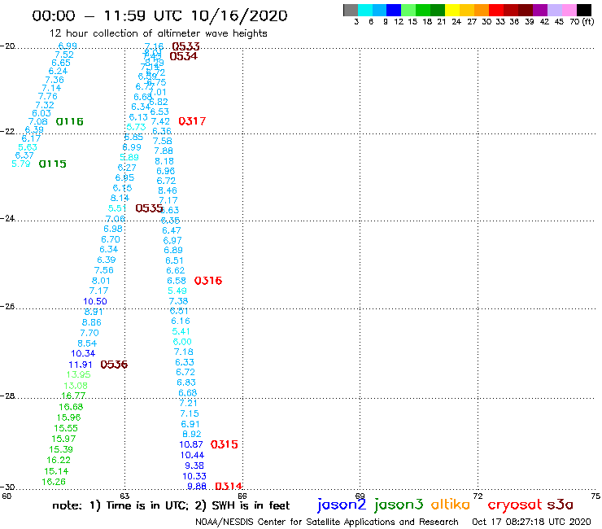602x529 pixels.
Task: Click the wave height value '8.01'
Action: 101,281
